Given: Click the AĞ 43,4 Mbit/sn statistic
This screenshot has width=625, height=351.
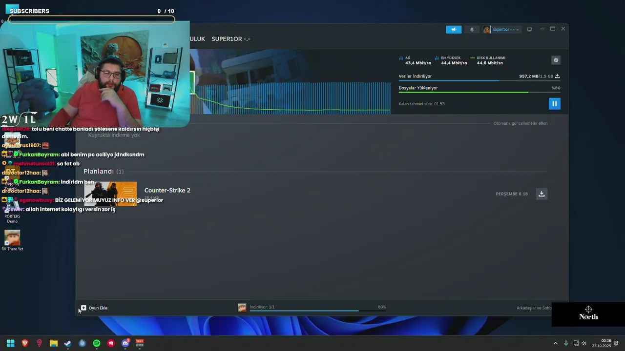Looking at the screenshot, I should 415,60.
